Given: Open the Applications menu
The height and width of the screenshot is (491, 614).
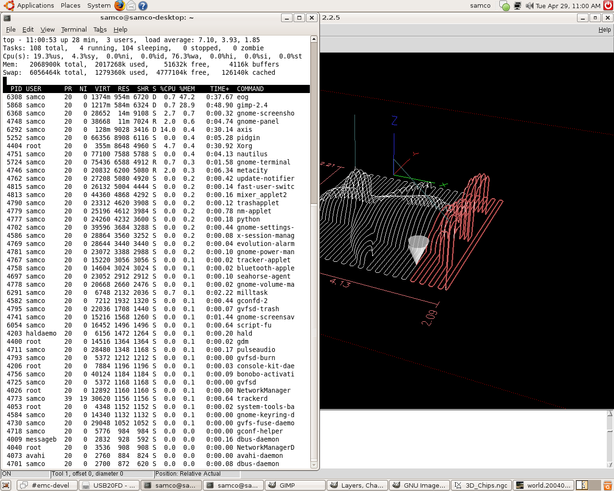Looking at the screenshot, I should (x=35, y=6).
